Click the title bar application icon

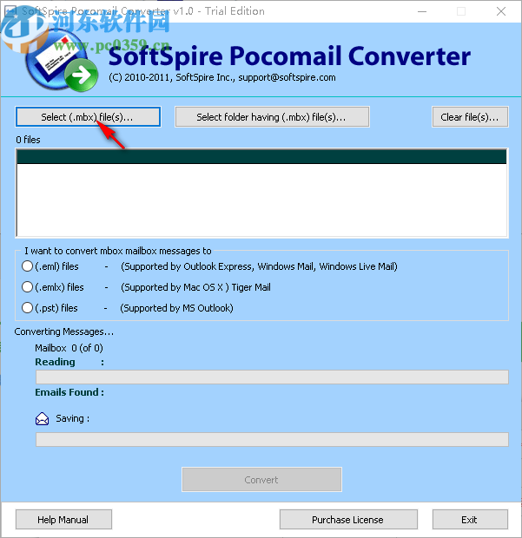pos(10,11)
